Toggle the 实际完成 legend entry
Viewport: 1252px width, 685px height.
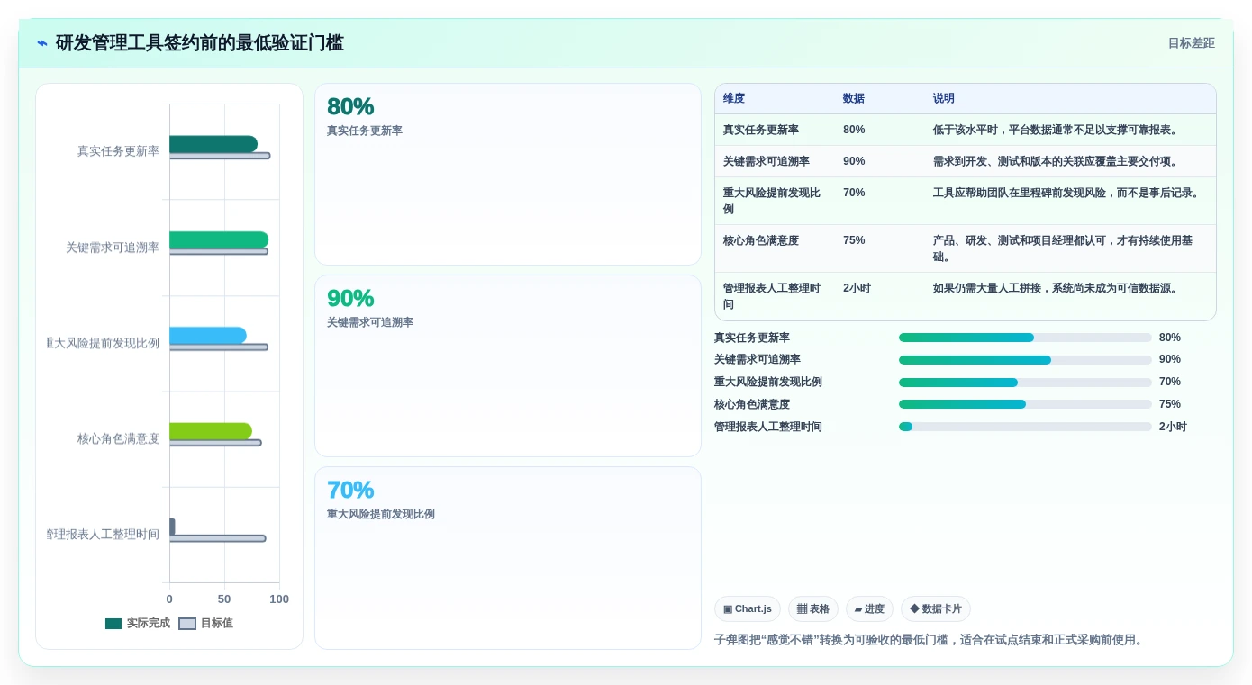point(138,623)
